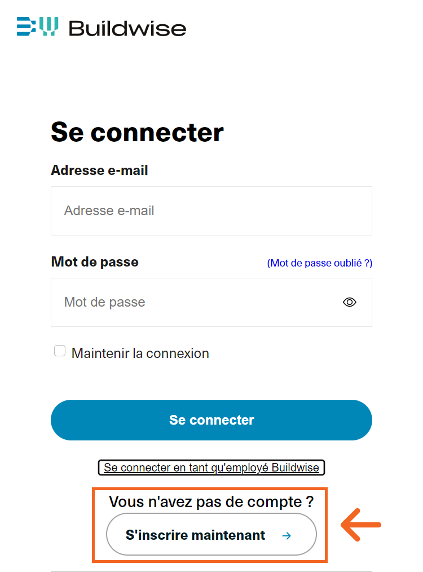
Task: Click the Maintenir la connexion label text
Action: [x=140, y=353]
